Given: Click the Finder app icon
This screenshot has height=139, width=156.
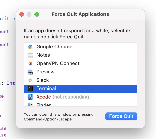Looking at the screenshot, I should (x=30, y=105).
